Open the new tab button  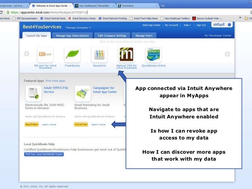click(x=163, y=6)
